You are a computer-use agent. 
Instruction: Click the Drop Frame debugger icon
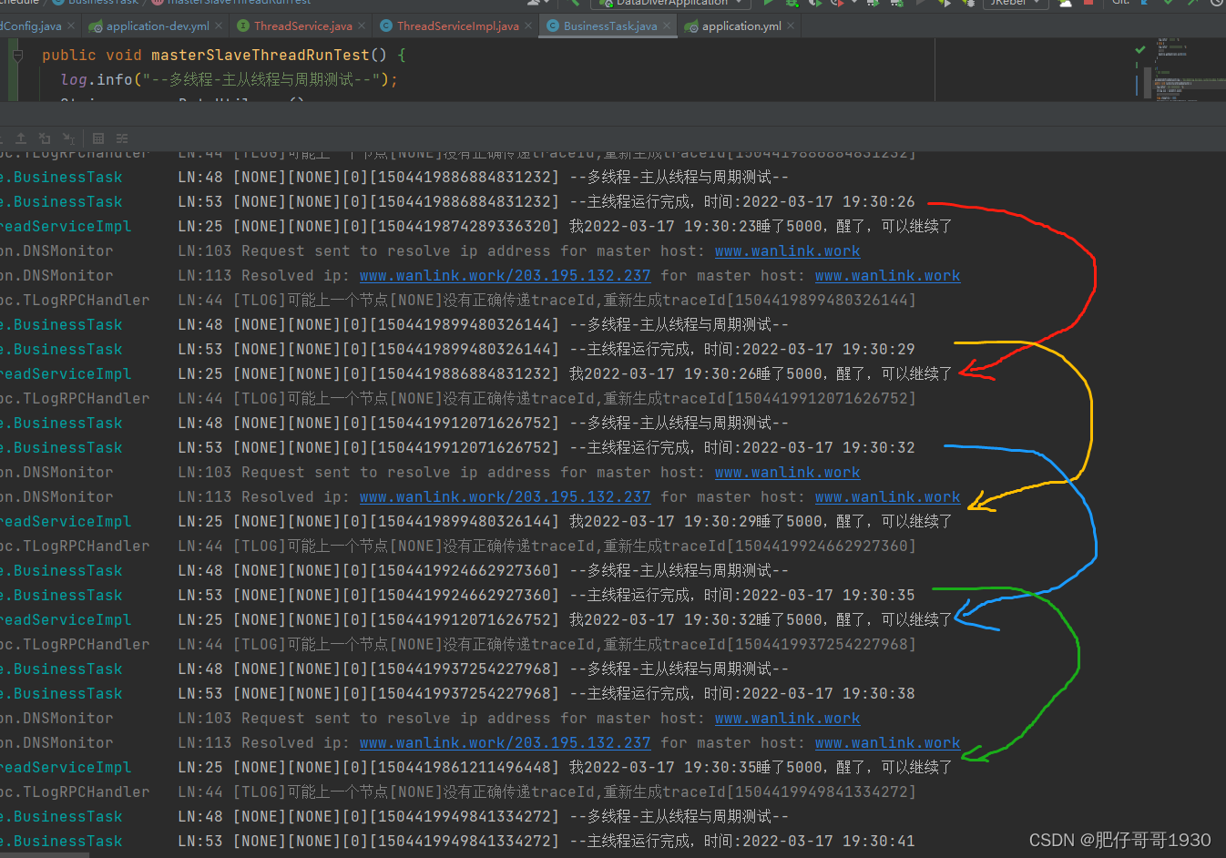[45, 138]
